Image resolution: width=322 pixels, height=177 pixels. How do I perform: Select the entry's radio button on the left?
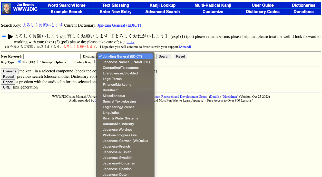(4, 36)
